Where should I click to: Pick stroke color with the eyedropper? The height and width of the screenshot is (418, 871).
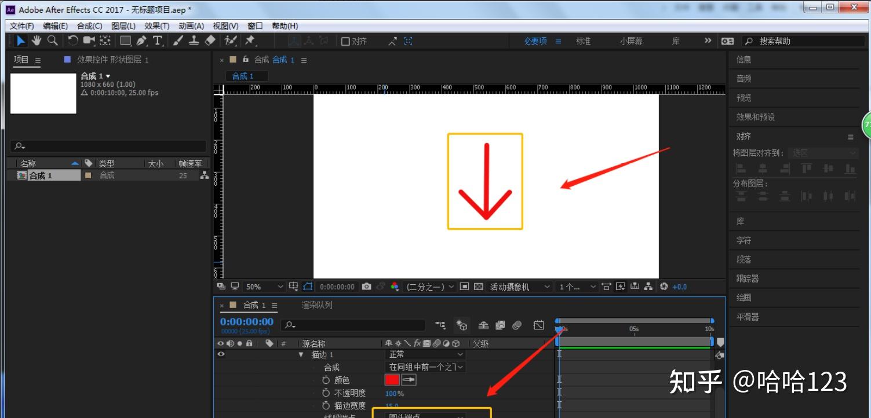click(409, 380)
